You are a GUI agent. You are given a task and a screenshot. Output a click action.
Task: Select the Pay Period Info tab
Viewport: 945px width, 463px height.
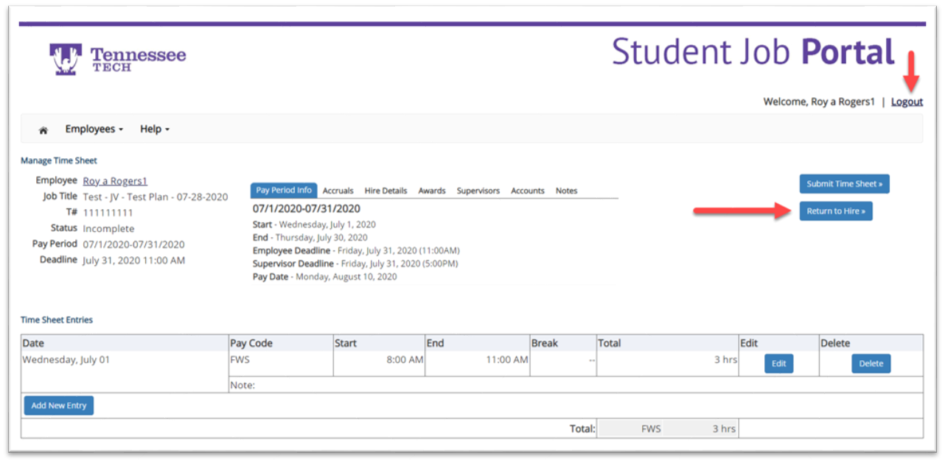coord(284,190)
